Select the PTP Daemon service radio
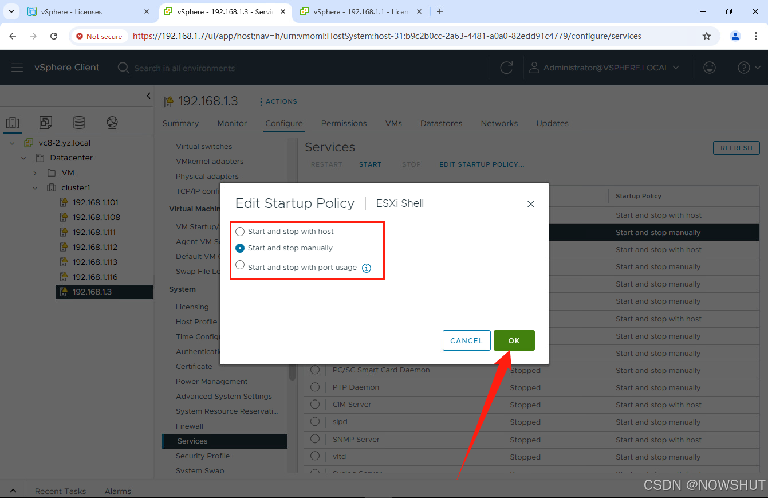 click(314, 387)
